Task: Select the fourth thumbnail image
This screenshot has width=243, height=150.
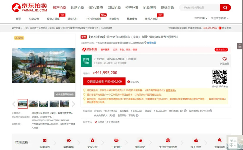Action: 54,104
